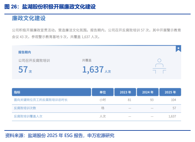Click the large 1,637 人次 figure
Viewport: 195px width, 142px height.
pyautogui.click(x=97, y=70)
